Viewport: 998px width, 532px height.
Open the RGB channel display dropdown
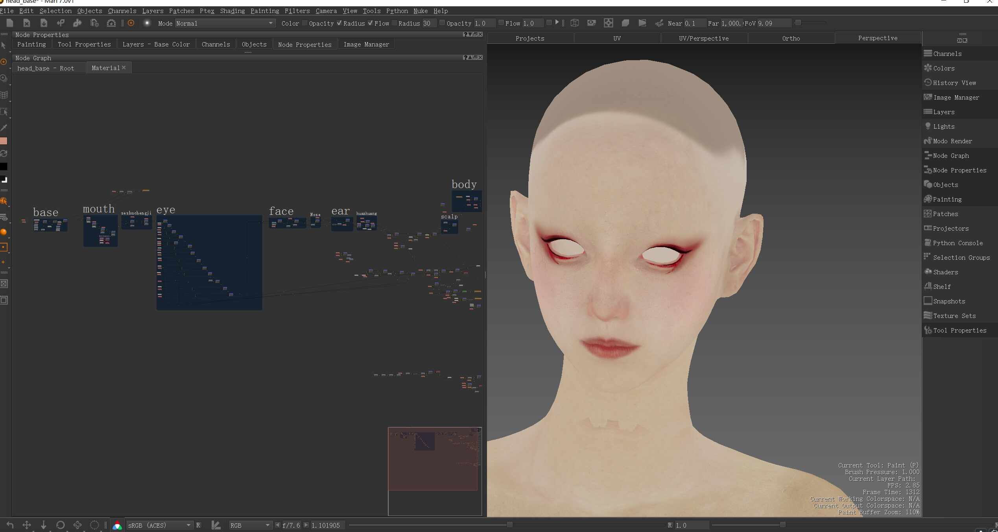click(x=250, y=525)
